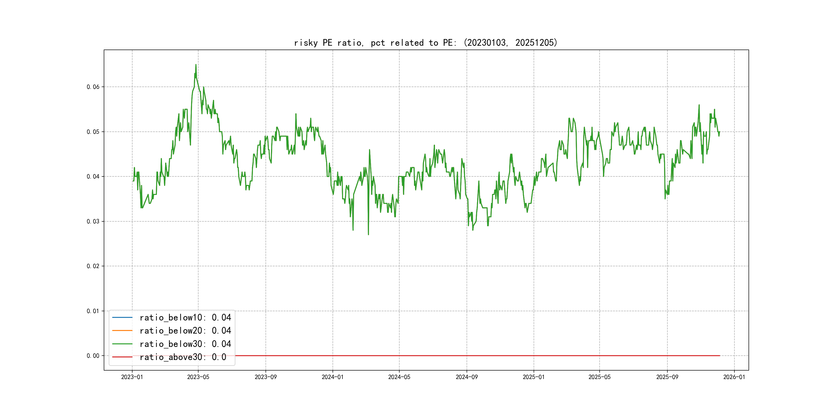Click the 0.03 y-axis tick label
832x416 pixels.
click(93, 221)
